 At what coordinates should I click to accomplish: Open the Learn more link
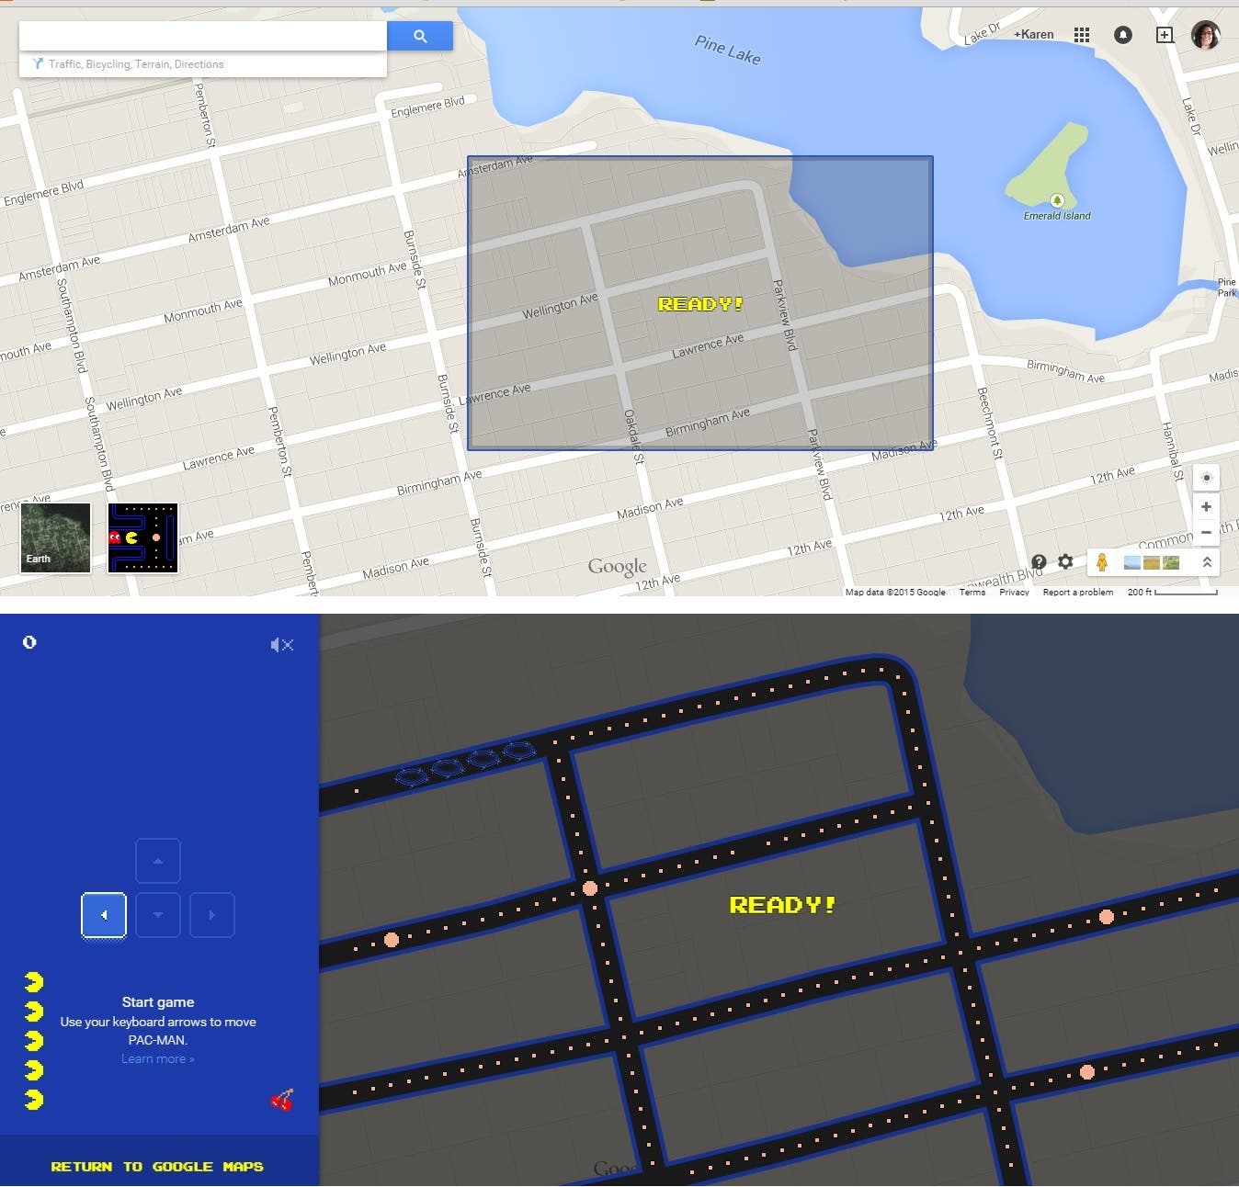[x=157, y=1058]
